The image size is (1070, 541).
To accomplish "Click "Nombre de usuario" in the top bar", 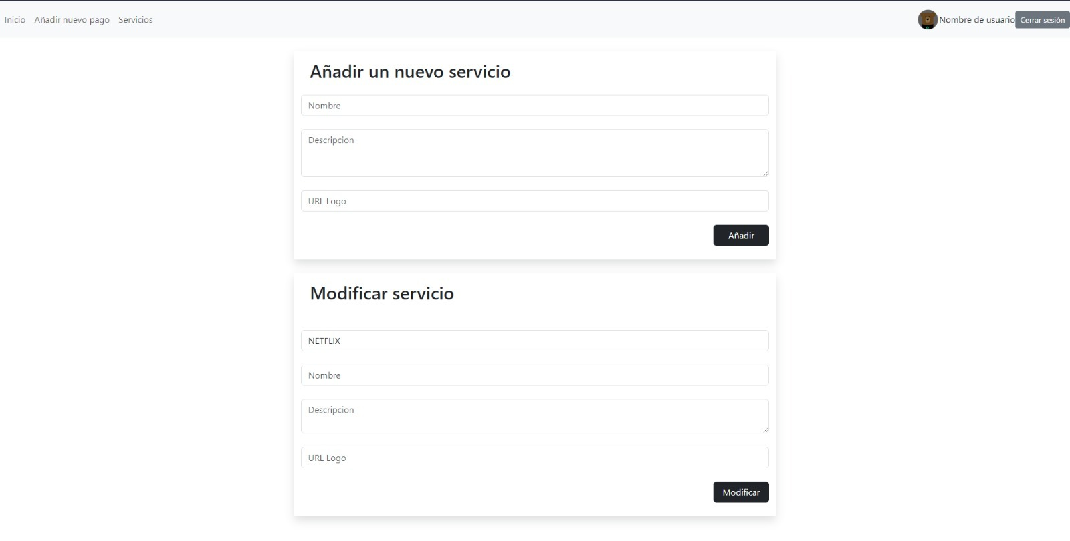I will pyautogui.click(x=976, y=19).
